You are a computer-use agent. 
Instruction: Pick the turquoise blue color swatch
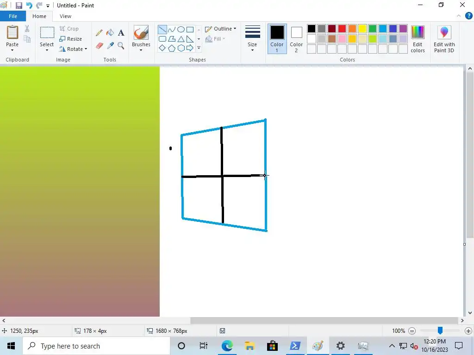[383, 29]
